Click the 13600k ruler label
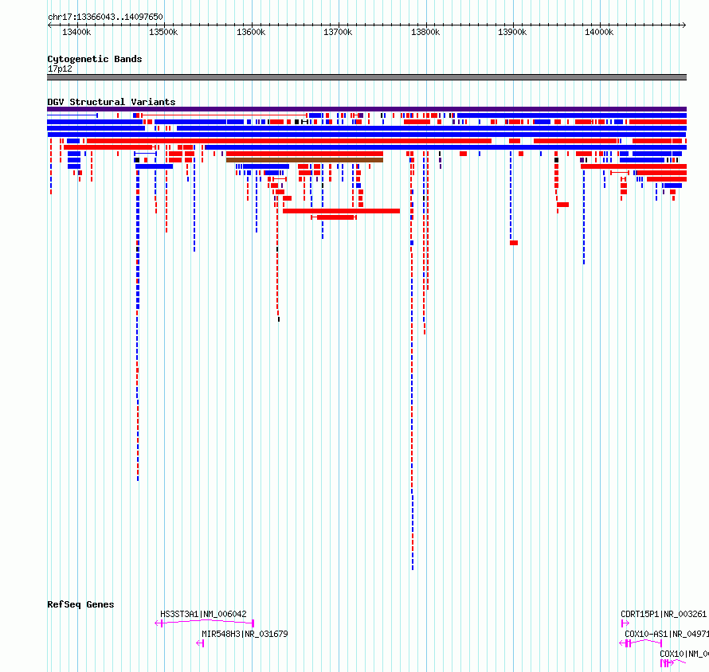 [x=251, y=32]
